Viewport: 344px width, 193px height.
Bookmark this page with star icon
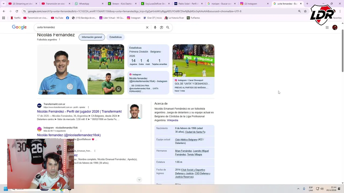[x=305, y=11]
